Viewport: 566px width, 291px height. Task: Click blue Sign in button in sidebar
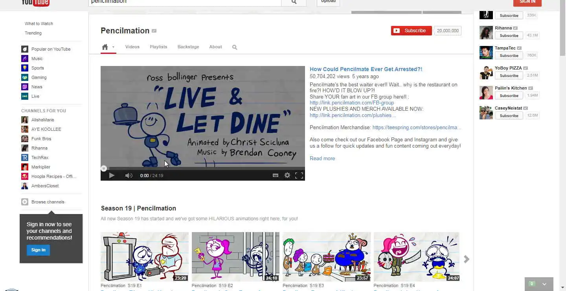coord(38,250)
